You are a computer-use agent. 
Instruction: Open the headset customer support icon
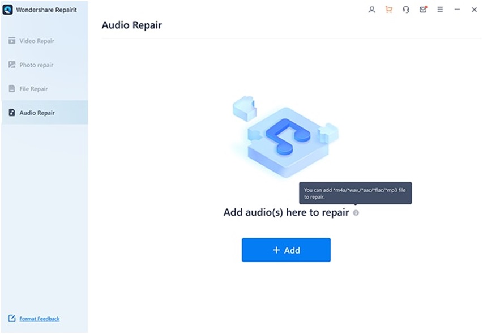coord(405,10)
